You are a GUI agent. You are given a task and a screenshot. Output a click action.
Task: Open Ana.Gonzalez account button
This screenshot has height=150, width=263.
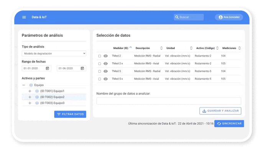click(x=229, y=17)
